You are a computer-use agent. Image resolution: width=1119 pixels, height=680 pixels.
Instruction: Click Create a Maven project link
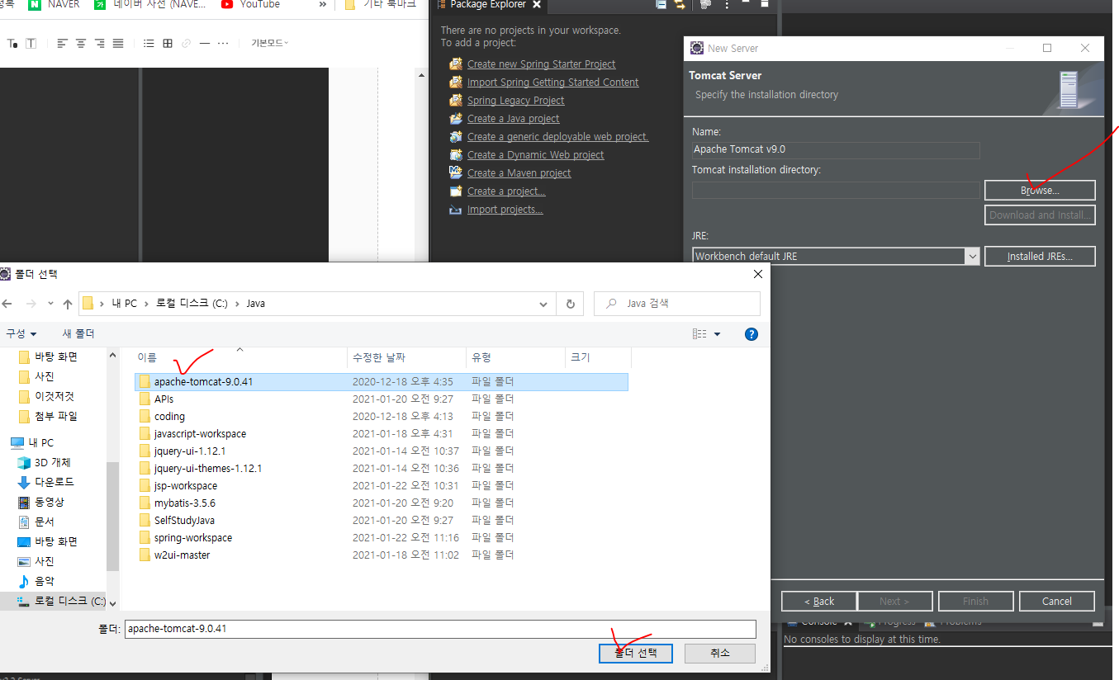tap(519, 173)
